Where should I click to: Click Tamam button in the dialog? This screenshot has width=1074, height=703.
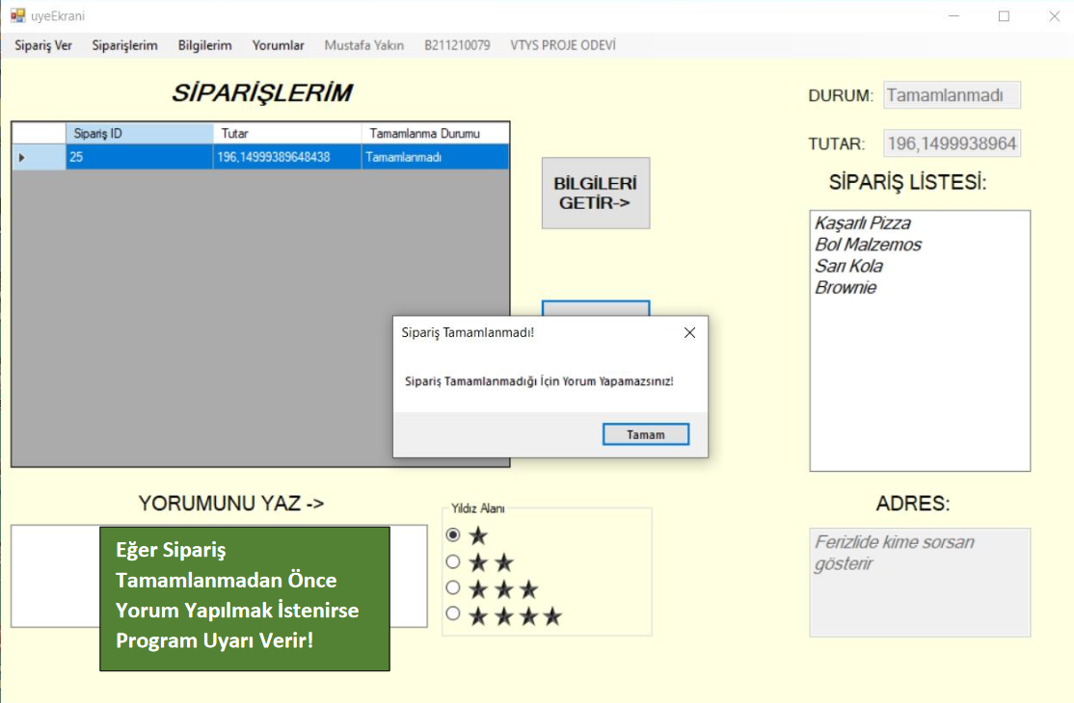coord(645,434)
